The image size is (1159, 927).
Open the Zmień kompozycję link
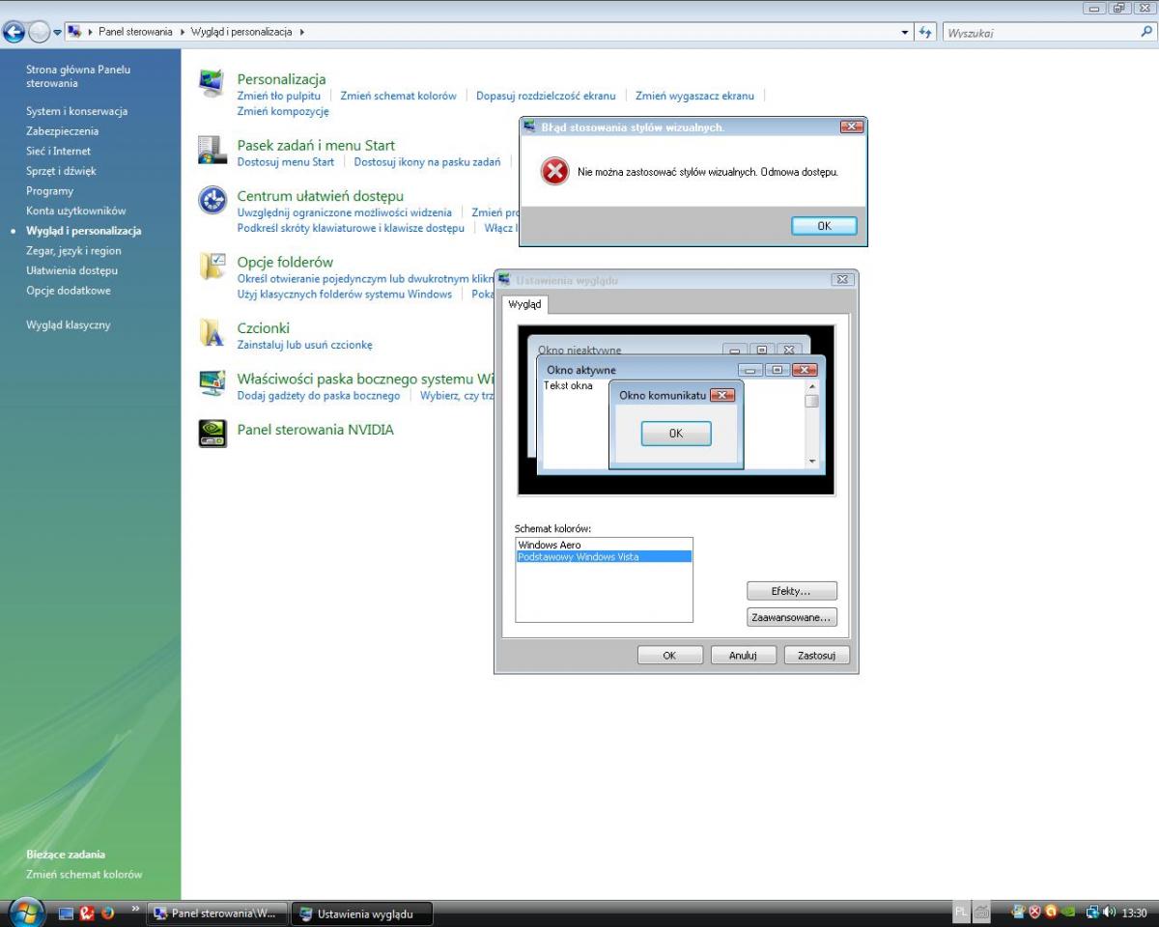(283, 111)
